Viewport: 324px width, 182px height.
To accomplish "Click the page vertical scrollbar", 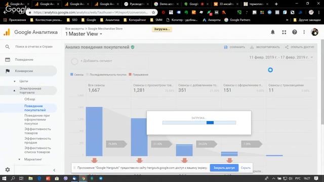I will 322,82.
